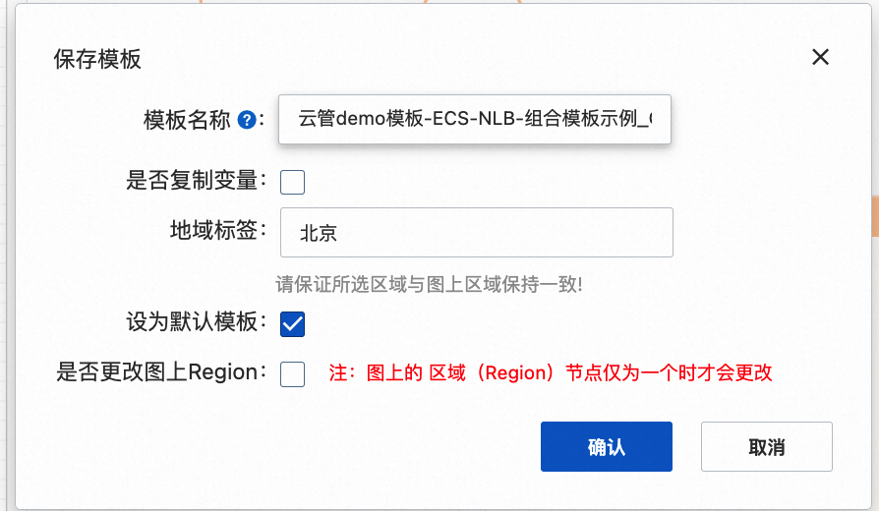Click the 保存模板 dialog title
The width and height of the screenshot is (879, 511).
(x=97, y=59)
